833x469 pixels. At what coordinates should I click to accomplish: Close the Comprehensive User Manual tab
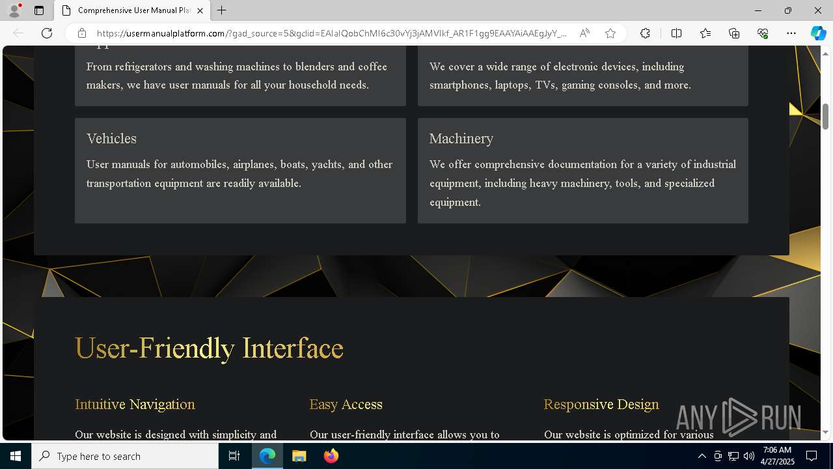pyautogui.click(x=200, y=10)
